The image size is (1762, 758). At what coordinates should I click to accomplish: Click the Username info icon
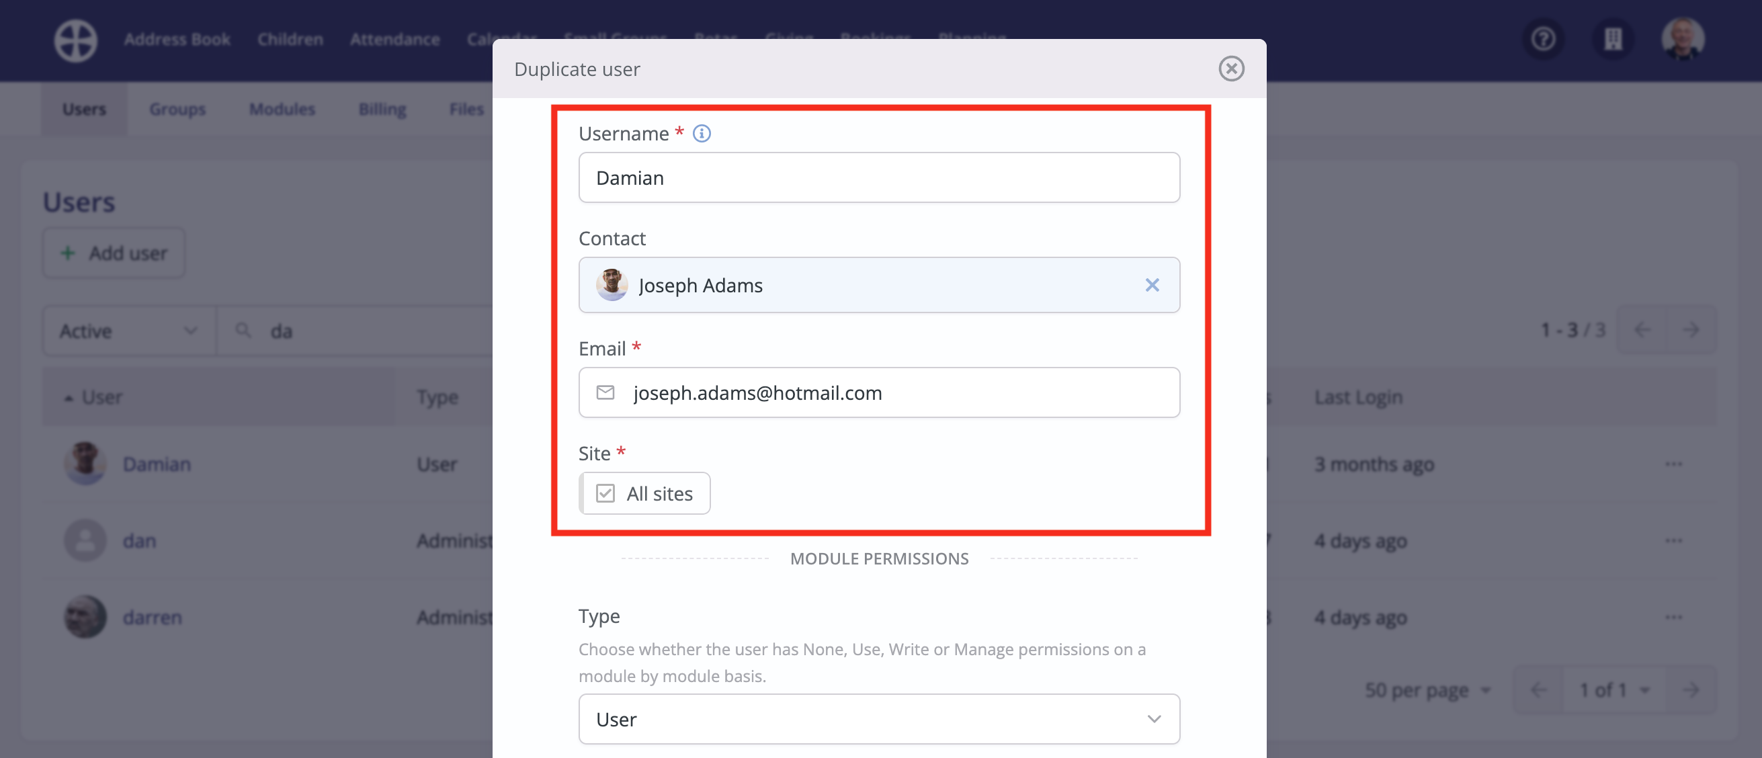tap(702, 134)
